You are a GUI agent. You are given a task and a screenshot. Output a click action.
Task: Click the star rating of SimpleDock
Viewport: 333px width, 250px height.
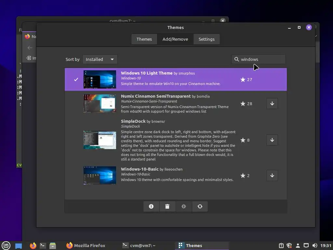click(245, 140)
